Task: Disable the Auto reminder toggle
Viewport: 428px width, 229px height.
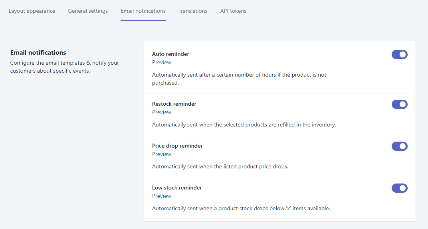Action: pyautogui.click(x=399, y=54)
